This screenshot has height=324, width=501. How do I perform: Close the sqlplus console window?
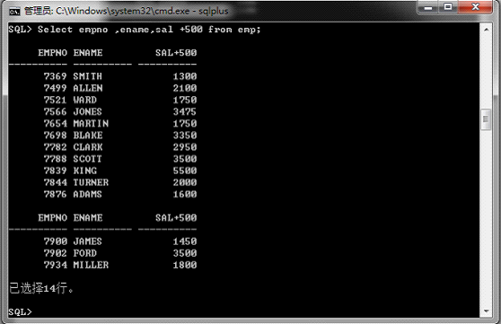[x=475, y=7]
